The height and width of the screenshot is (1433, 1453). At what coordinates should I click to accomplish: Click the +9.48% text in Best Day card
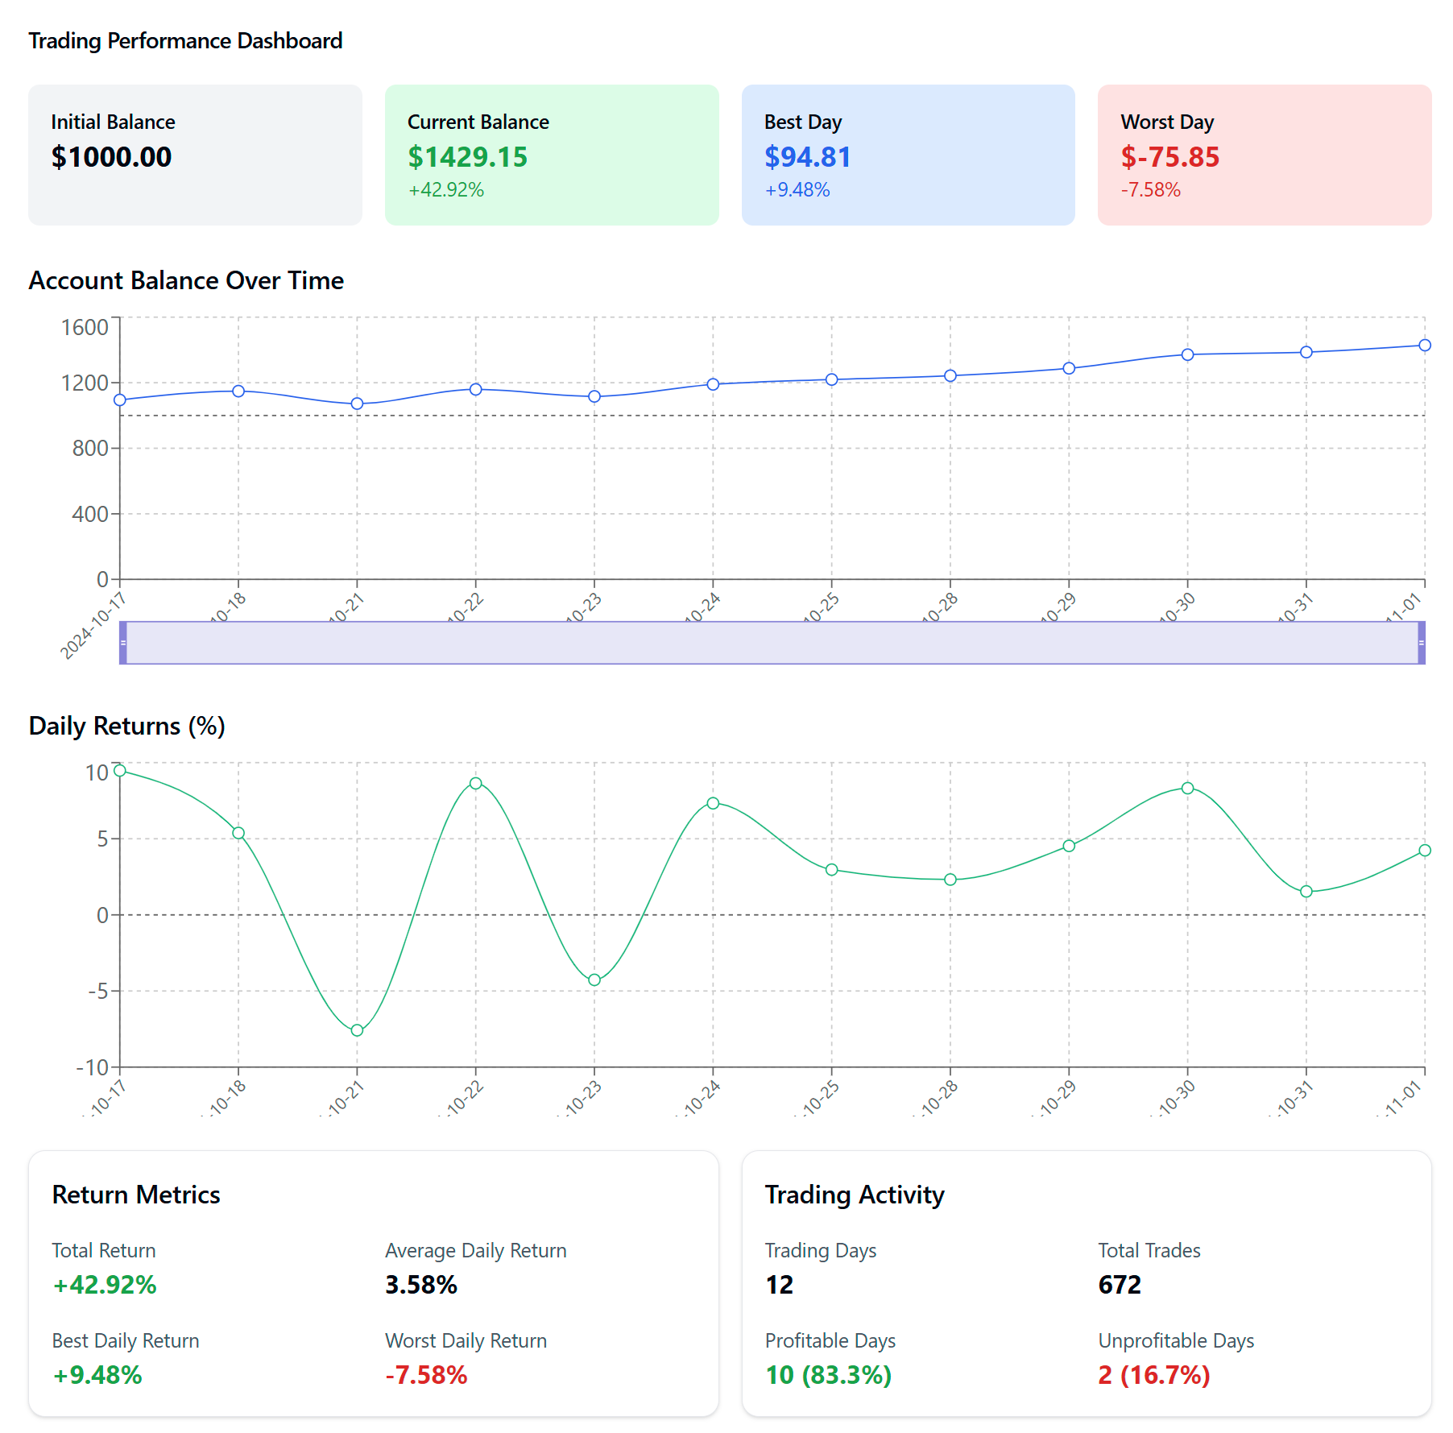(x=797, y=190)
